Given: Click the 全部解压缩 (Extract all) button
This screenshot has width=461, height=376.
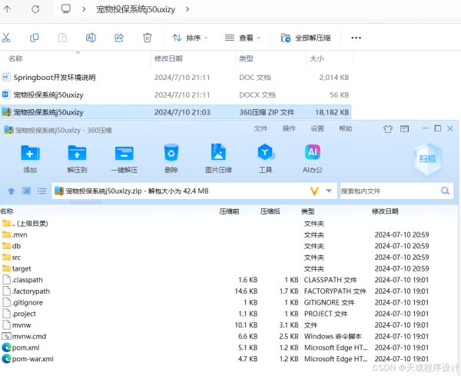Looking at the screenshot, I should coord(306,38).
